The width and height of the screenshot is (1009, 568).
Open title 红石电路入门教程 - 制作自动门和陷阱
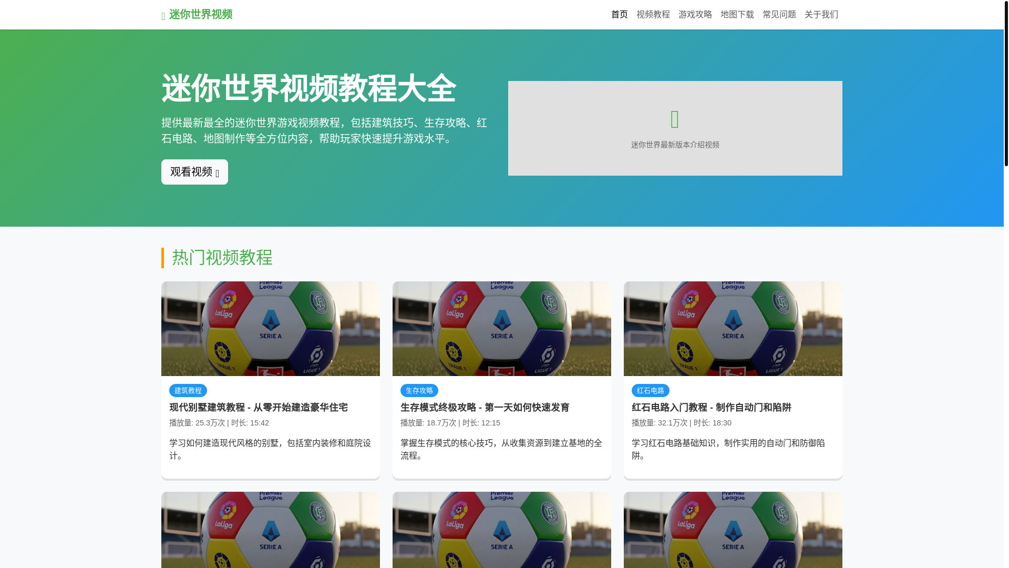(712, 408)
